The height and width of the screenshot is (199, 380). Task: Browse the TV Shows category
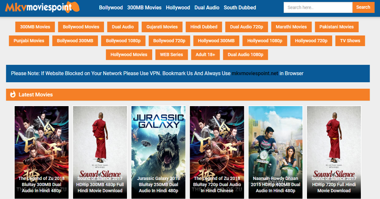pyautogui.click(x=350, y=41)
